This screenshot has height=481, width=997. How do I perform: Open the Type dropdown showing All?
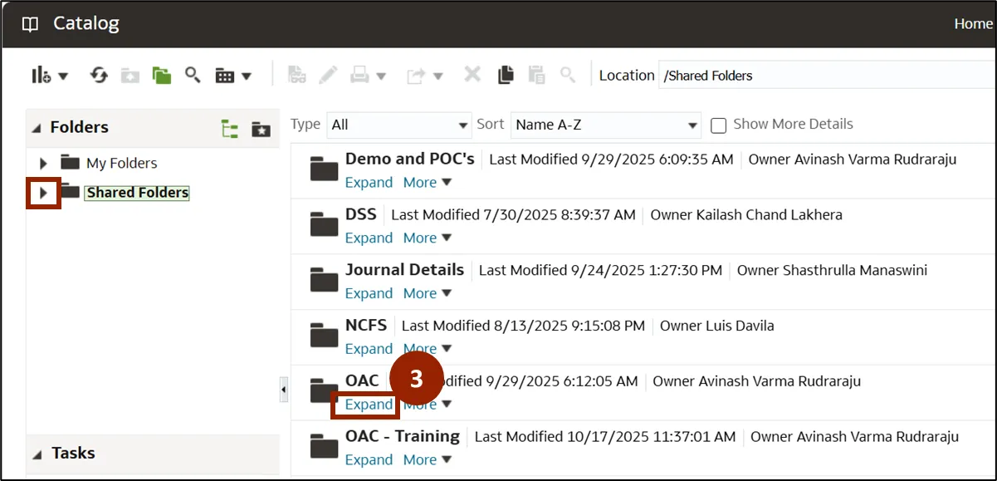tap(399, 125)
